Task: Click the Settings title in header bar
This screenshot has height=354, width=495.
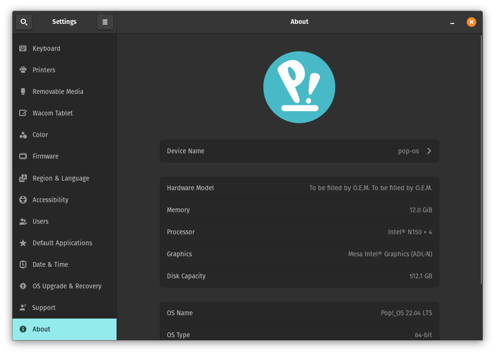Action: pyautogui.click(x=64, y=22)
